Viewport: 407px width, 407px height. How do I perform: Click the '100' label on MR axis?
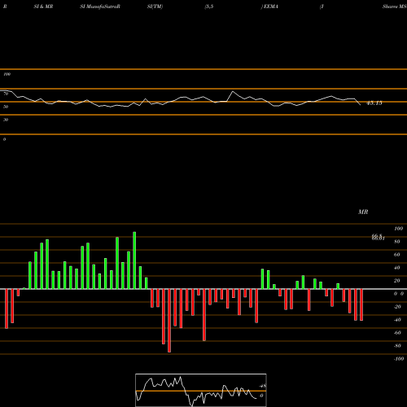(x=398, y=229)
